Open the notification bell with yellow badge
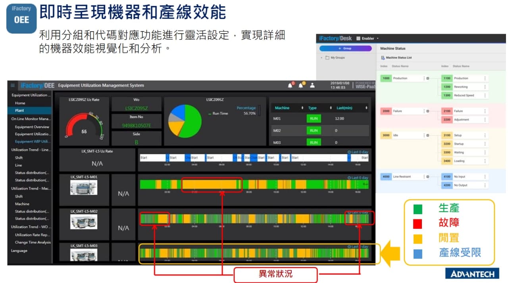The width and height of the screenshot is (508, 283). click(x=300, y=85)
